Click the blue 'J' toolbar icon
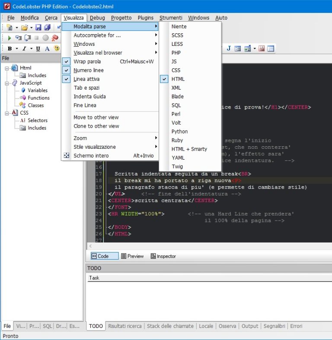The image size is (332, 340). tap(229, 48)
